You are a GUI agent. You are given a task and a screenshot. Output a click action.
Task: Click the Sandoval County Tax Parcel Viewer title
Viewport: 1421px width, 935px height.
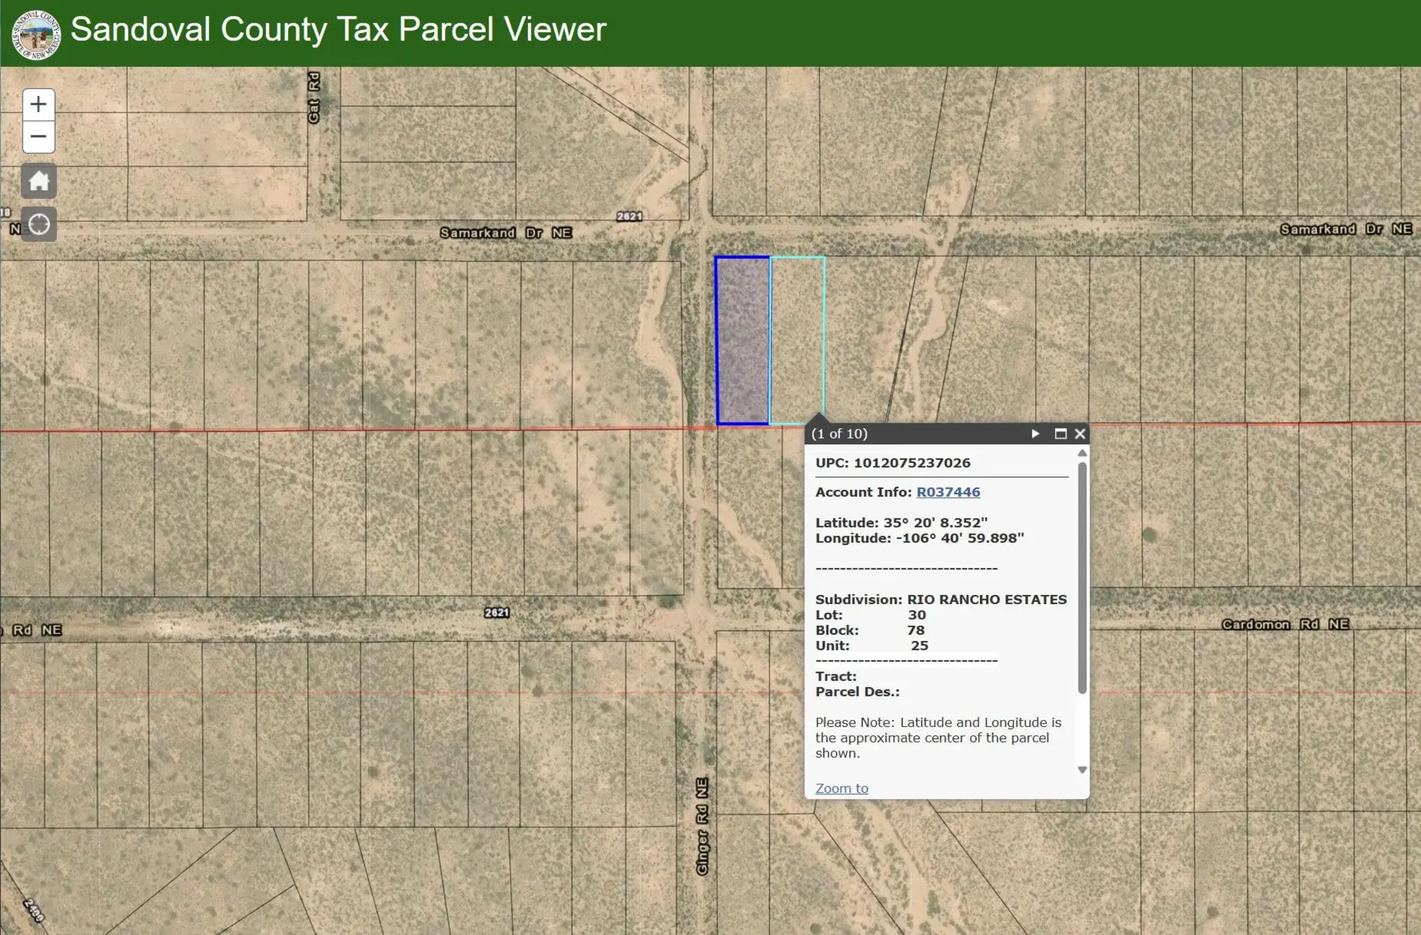click(x=338, y=30)
